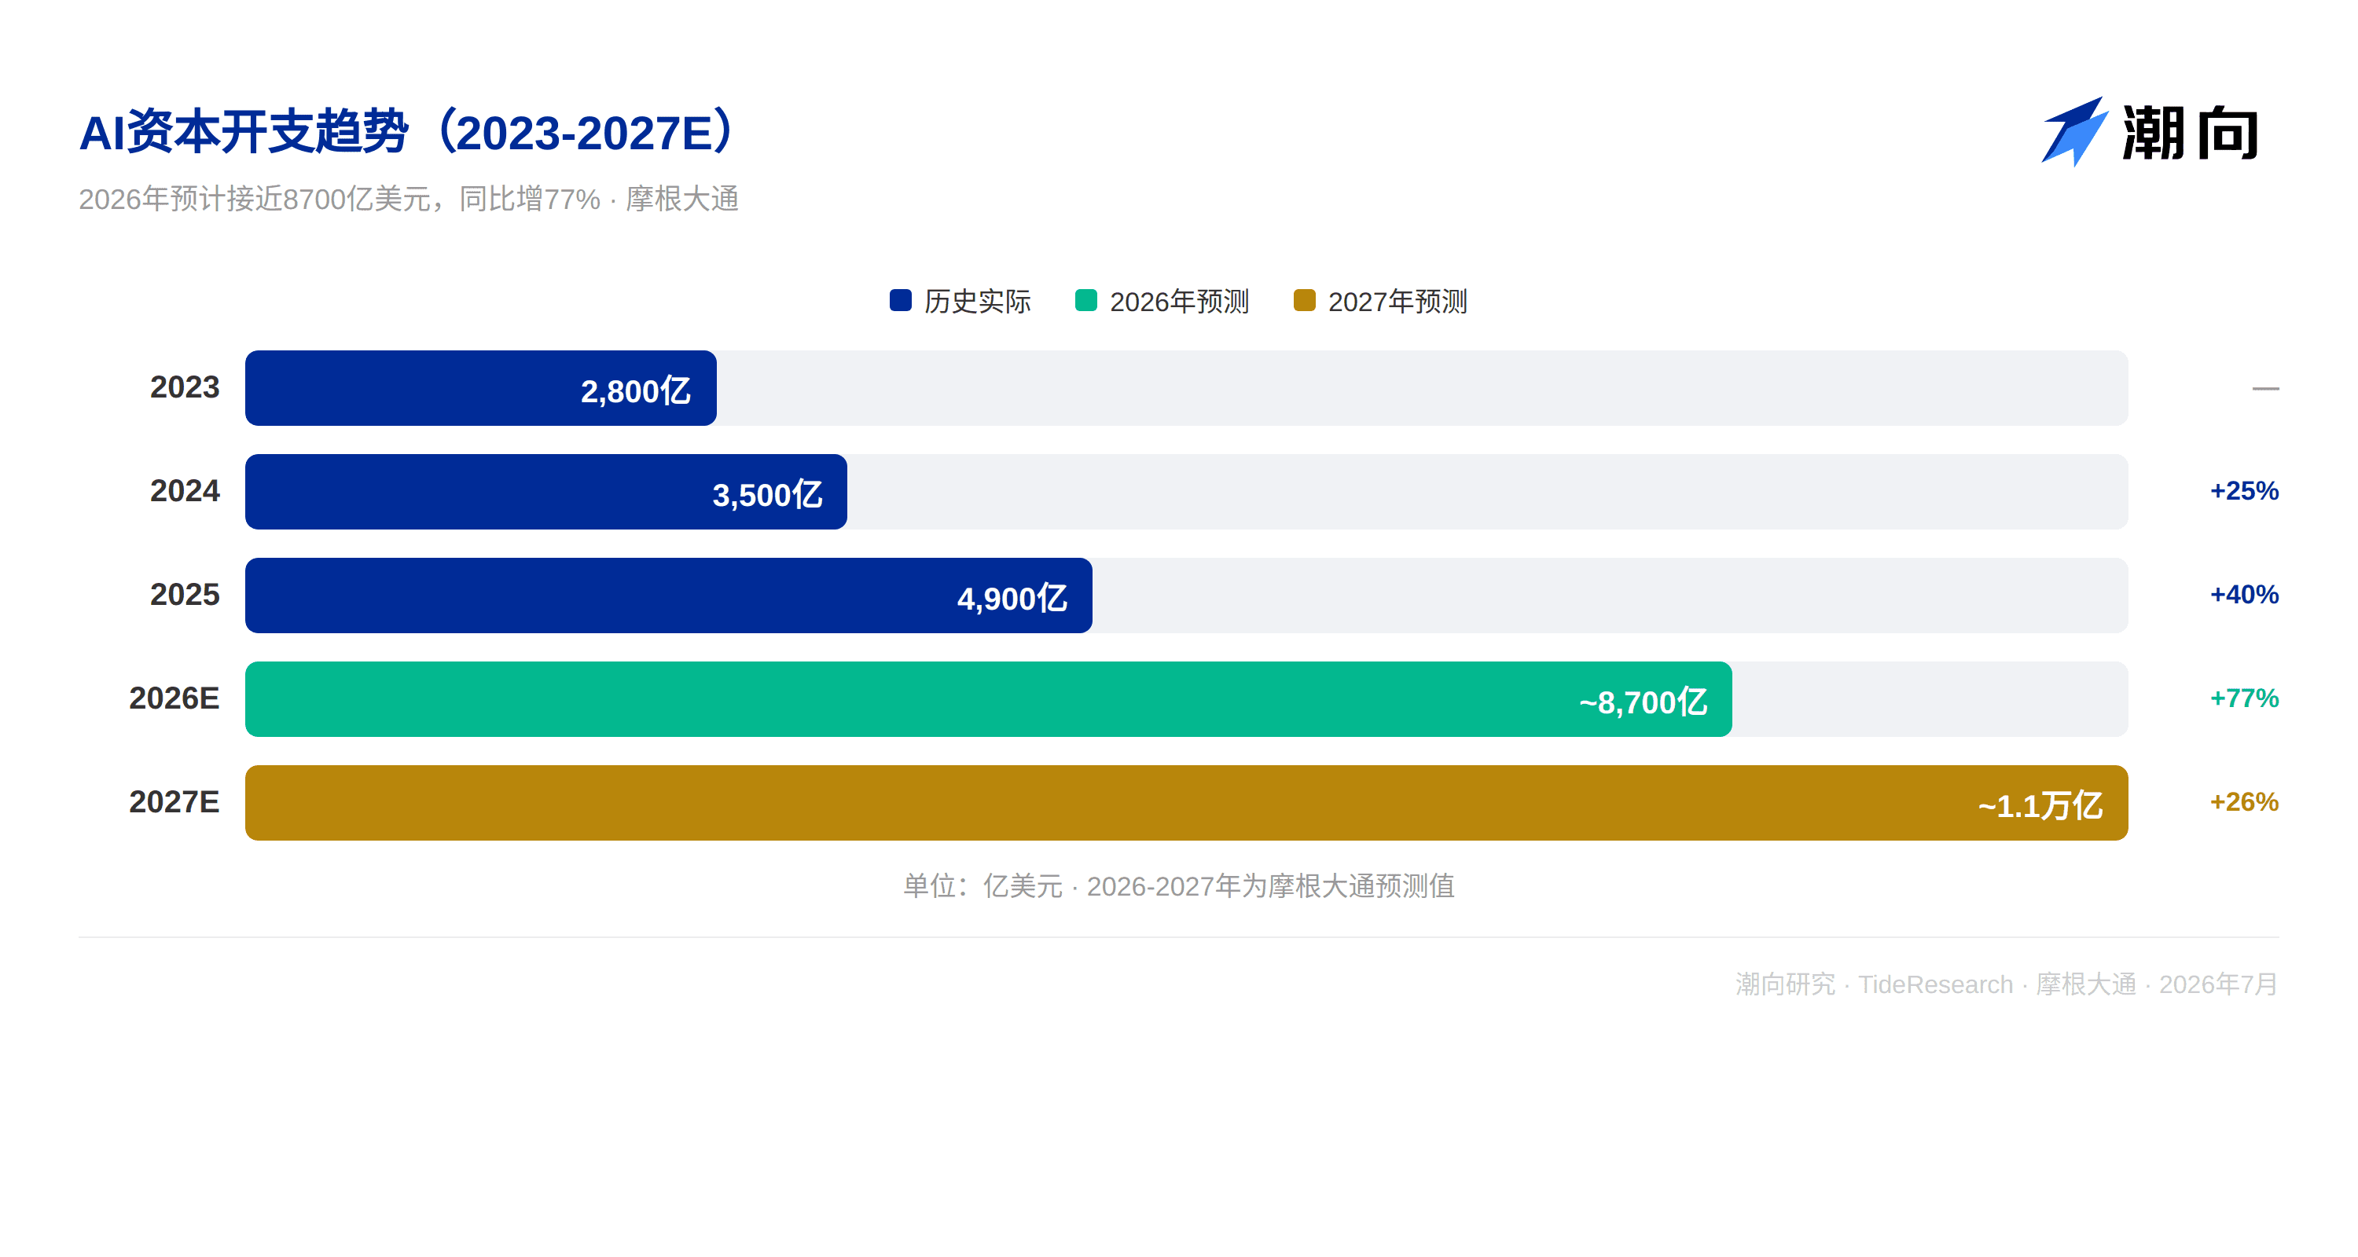Click the footer source line TideResearch

click(x=2006, y=984)
